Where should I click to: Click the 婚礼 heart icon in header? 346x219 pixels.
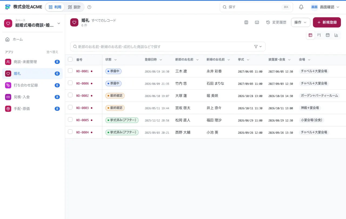(74, 22)
